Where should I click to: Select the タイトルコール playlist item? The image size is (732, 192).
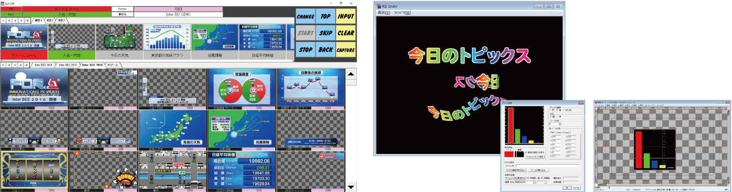pos(24,42)
